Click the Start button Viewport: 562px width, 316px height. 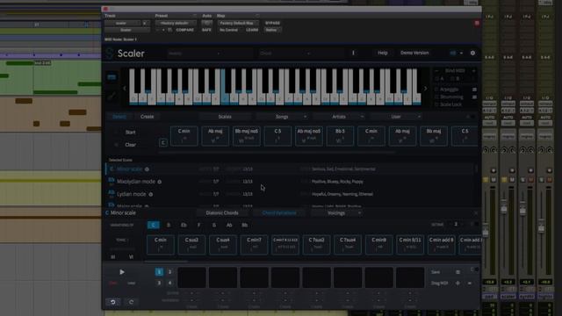tap(131, 133)
